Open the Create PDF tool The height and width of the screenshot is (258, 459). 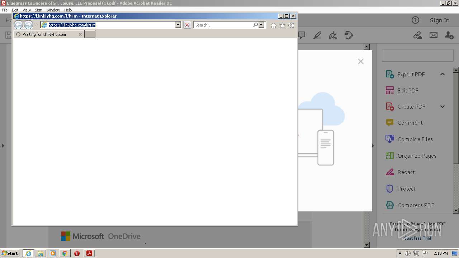pyautogui.click(x=411, y=106)
